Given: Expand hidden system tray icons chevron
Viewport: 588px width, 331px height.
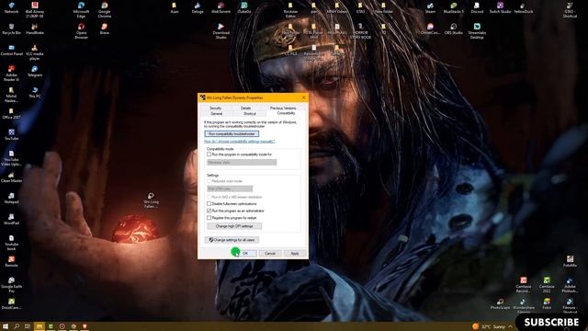Looking at the screenshot, I should 510,326.
